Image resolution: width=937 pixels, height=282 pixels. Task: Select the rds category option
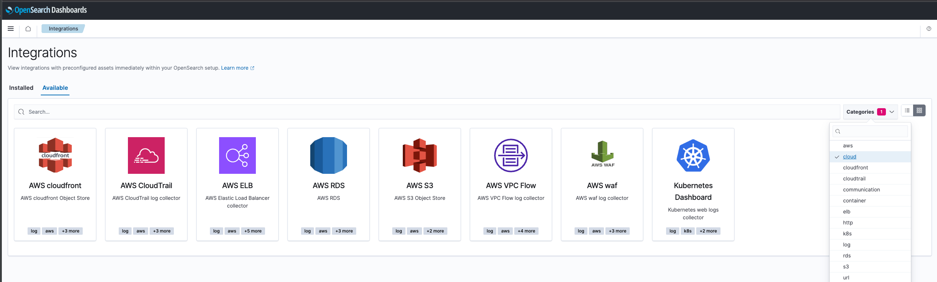point(870,256)
